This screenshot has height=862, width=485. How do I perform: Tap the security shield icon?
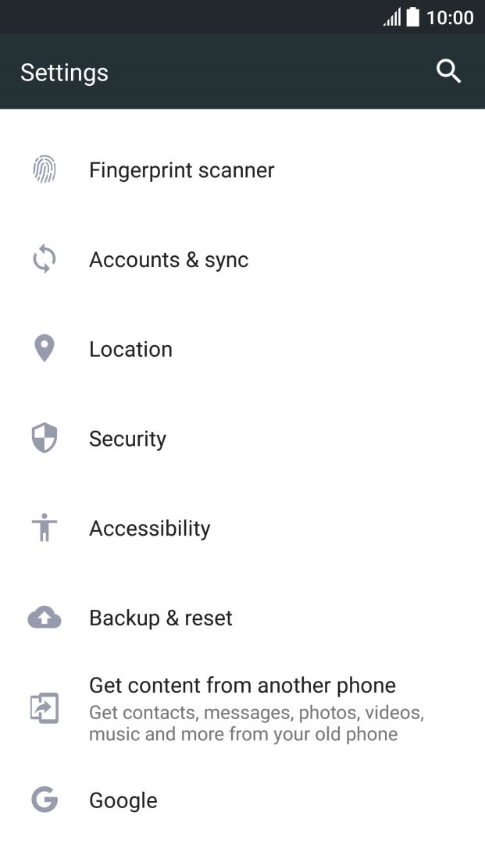pyautogui.click(x=45, y=438)
